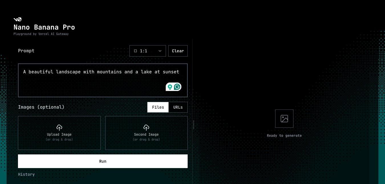Click the Grammarly lightbulb suggestions icon

pyautogui.click(x=170, y=86)
